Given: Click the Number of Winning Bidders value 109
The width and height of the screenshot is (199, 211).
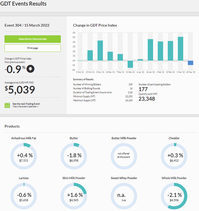Looking at the screenshot, I should [131, 84].
